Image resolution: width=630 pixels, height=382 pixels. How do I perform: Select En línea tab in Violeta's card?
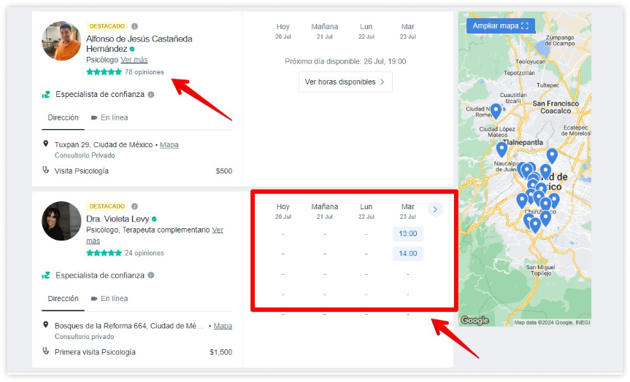tap(110, 299)
